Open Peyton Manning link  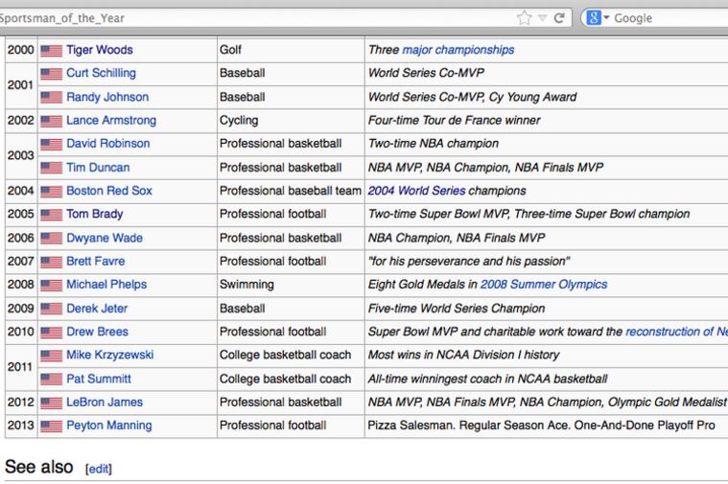tap(109, 426)
